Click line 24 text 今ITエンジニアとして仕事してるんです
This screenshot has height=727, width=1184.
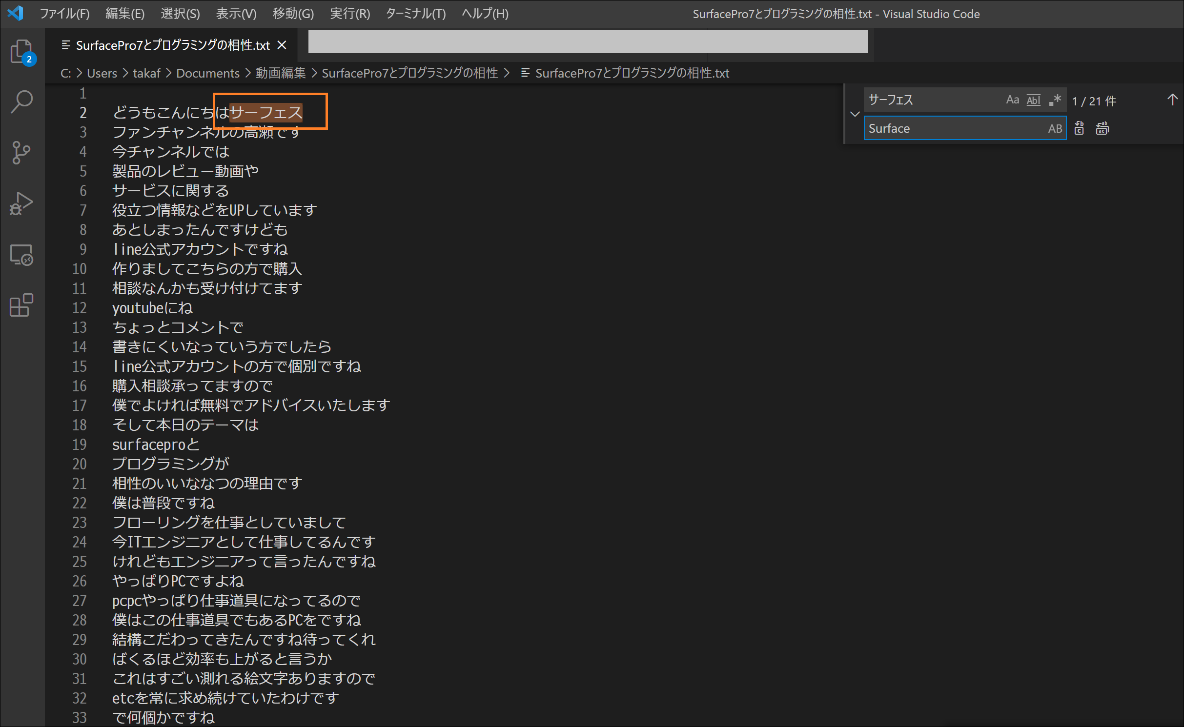tap(244, 542)
